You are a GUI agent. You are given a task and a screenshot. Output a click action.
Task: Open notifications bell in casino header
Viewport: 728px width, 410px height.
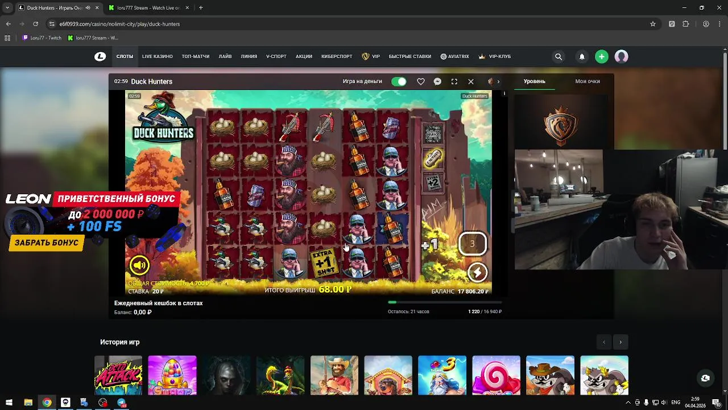click(582, 56)
